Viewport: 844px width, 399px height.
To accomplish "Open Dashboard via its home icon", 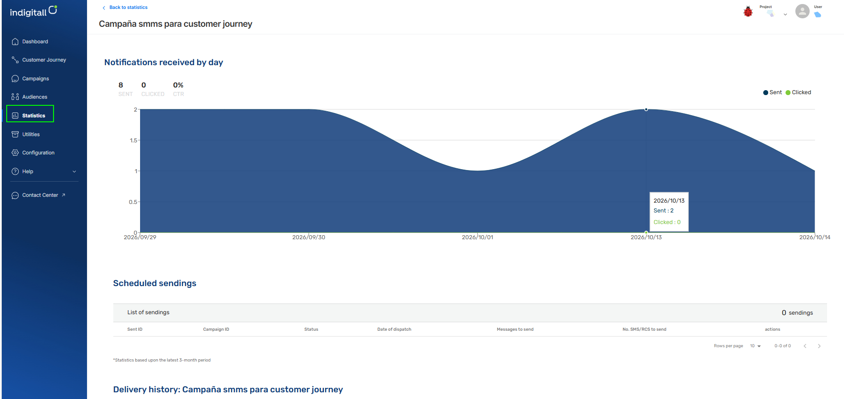I will pyautogui.click(x=15, y=42).
